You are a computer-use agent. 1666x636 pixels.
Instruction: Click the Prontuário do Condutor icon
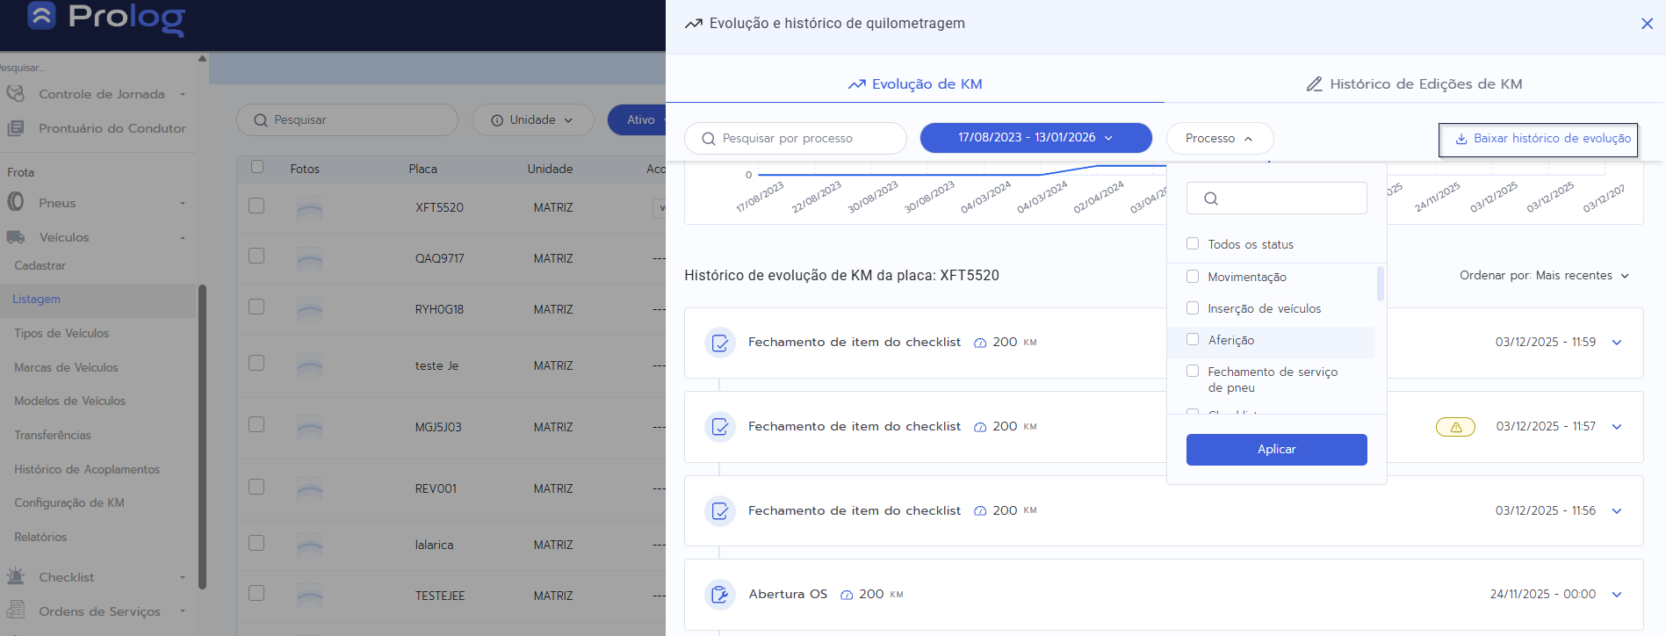(x=16, y=128)
